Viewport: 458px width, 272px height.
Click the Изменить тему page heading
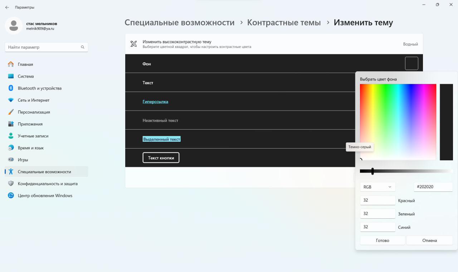[363, 23]
